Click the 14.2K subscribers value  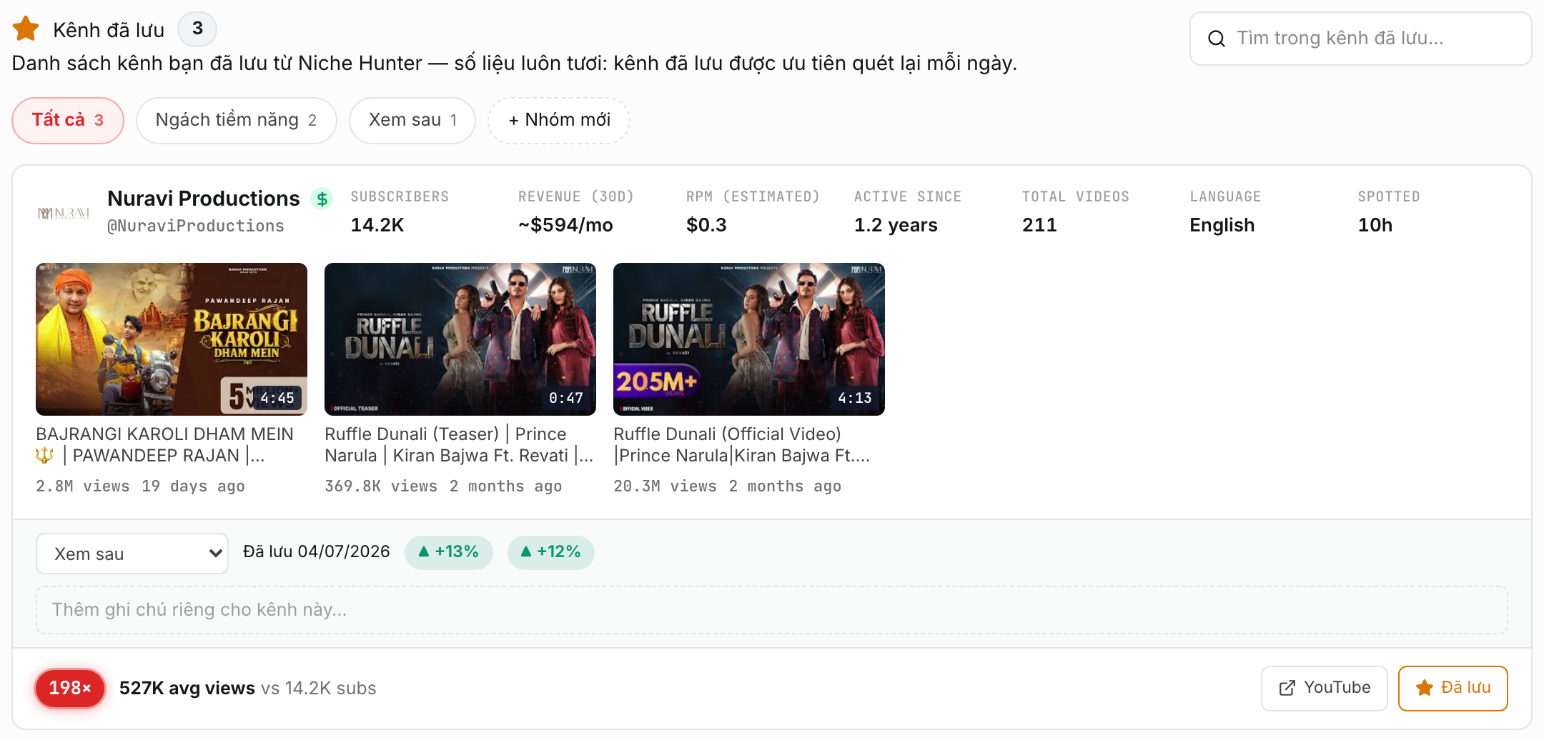coord(377,225)
